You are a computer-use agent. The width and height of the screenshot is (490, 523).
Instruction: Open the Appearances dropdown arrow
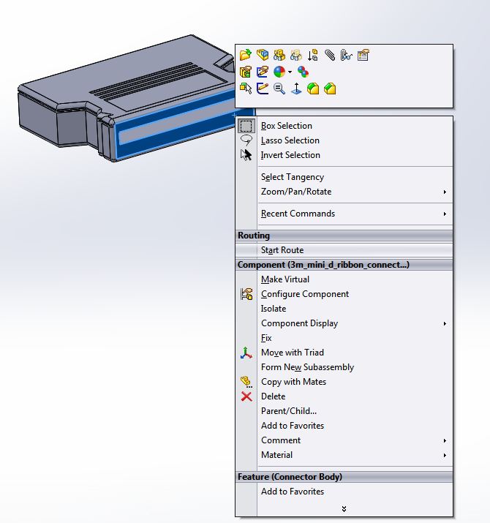click(290, 72)
